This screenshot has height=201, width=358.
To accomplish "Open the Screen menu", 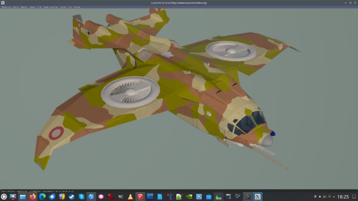I will (62, 7).
